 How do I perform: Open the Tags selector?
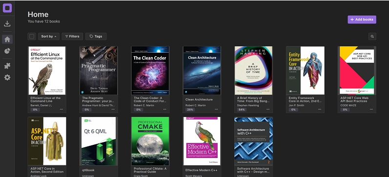(96, 37)
